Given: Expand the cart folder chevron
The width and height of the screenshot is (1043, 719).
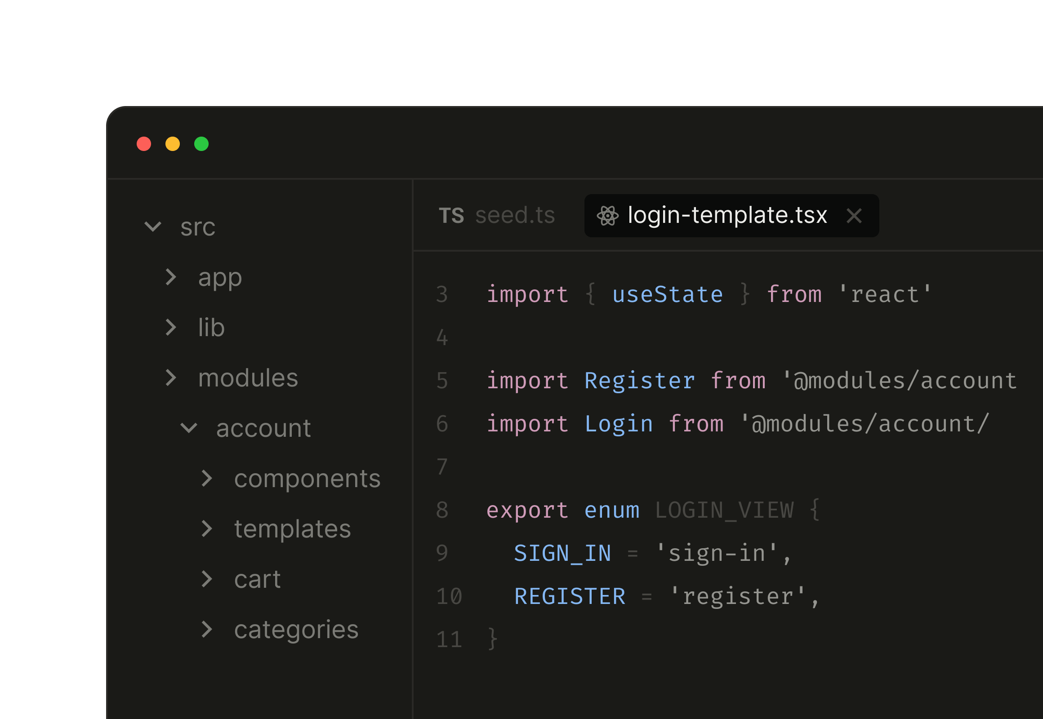Looking at the screenshot, I should tap(206, 579).
